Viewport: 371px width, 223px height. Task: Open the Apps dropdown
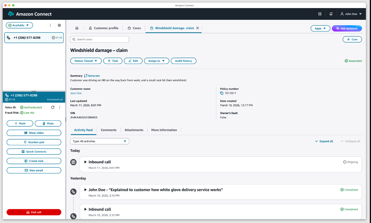[320, 28]
